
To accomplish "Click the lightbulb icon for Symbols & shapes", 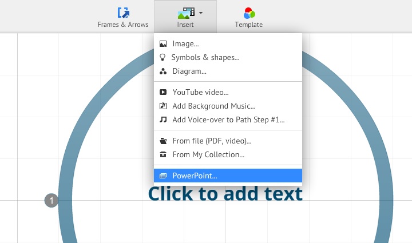I will 163,57.
